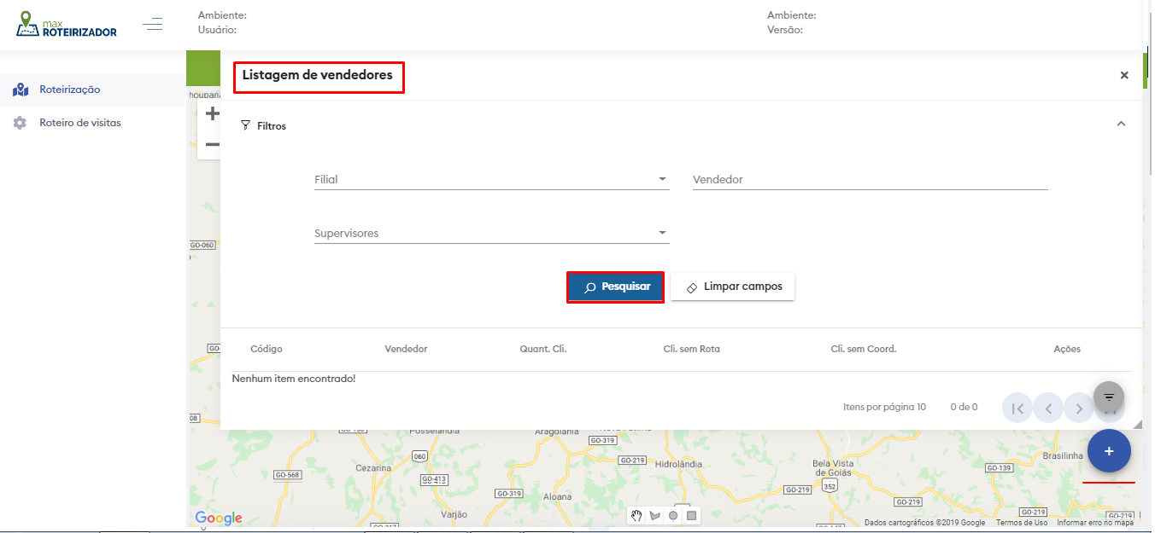
Task: Select the polygon drawing tool on map
Action: coord(655,515)
